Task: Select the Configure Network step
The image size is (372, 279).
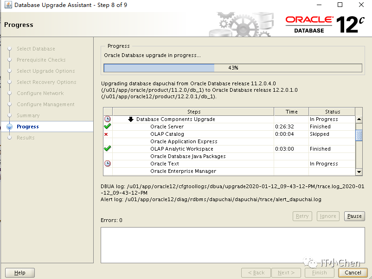Action: pyautogui.click(x=40, y=93)
